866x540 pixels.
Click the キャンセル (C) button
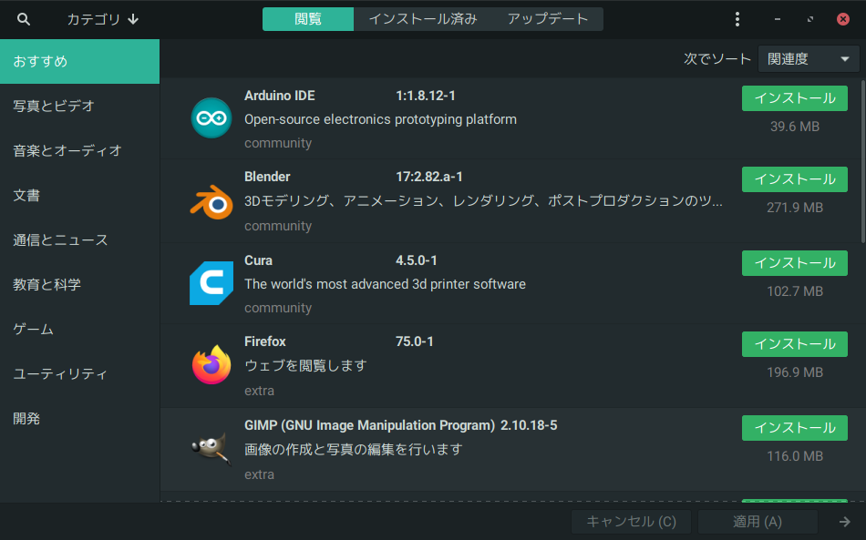click(x=631, y=522)
